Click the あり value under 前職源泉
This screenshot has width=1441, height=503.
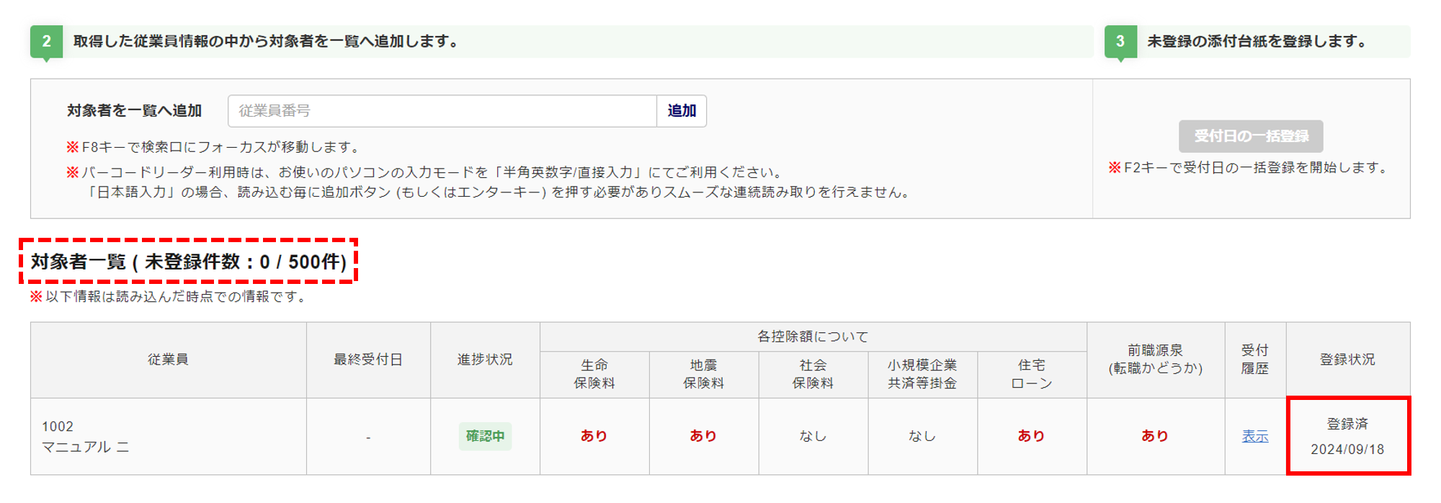point(1155,436)
